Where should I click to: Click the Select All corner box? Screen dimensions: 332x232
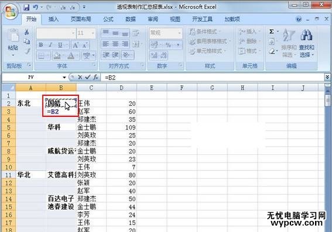(9, 88)
